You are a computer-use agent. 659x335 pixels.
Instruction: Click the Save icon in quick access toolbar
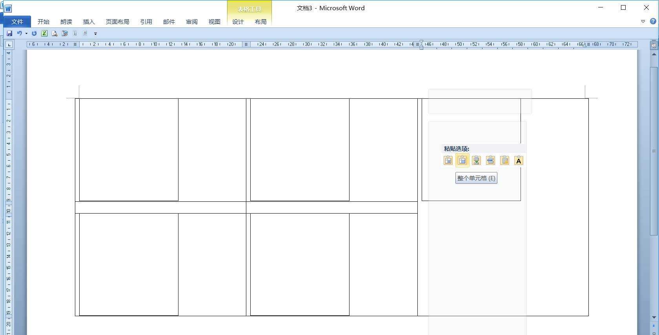click(9, 33)
